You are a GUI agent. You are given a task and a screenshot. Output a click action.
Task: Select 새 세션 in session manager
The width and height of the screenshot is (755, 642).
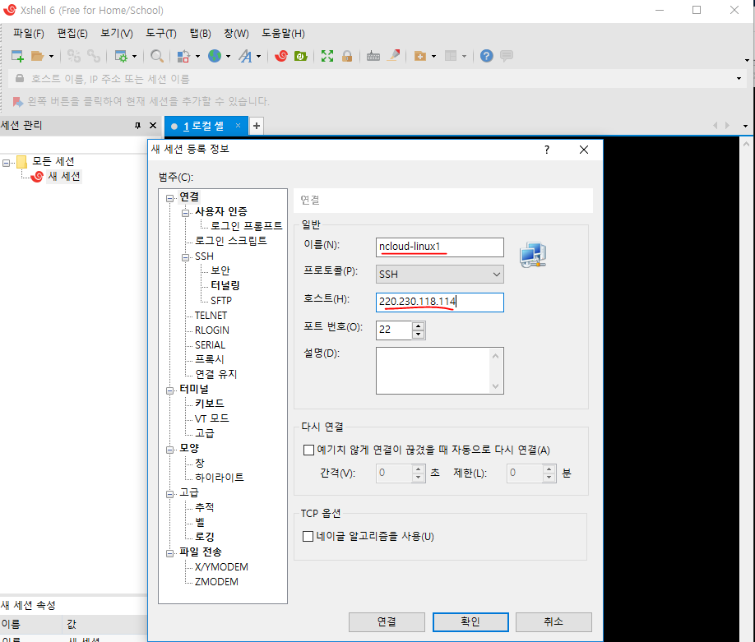click(x=64, y=177)
